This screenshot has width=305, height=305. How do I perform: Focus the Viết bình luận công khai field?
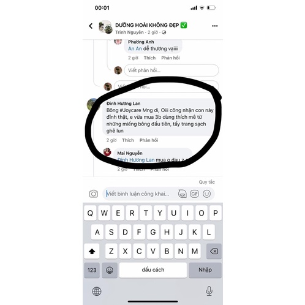[141, 194]
